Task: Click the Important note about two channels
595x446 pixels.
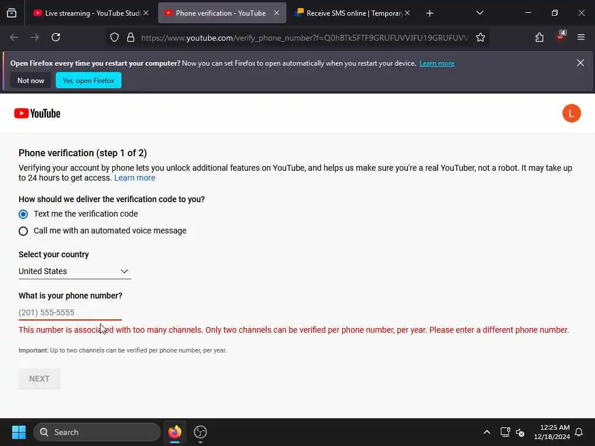Action: (x=123, y=350)
